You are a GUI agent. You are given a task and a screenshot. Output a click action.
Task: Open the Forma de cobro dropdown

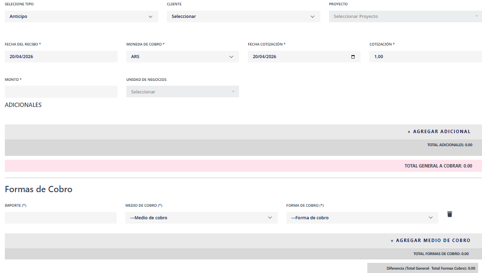[x=362, y=218]
